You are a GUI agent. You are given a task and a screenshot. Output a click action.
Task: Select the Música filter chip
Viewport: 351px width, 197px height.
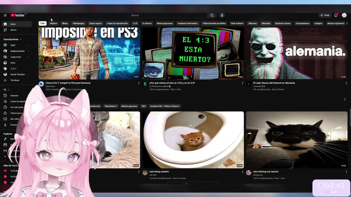tap(53, 24)
